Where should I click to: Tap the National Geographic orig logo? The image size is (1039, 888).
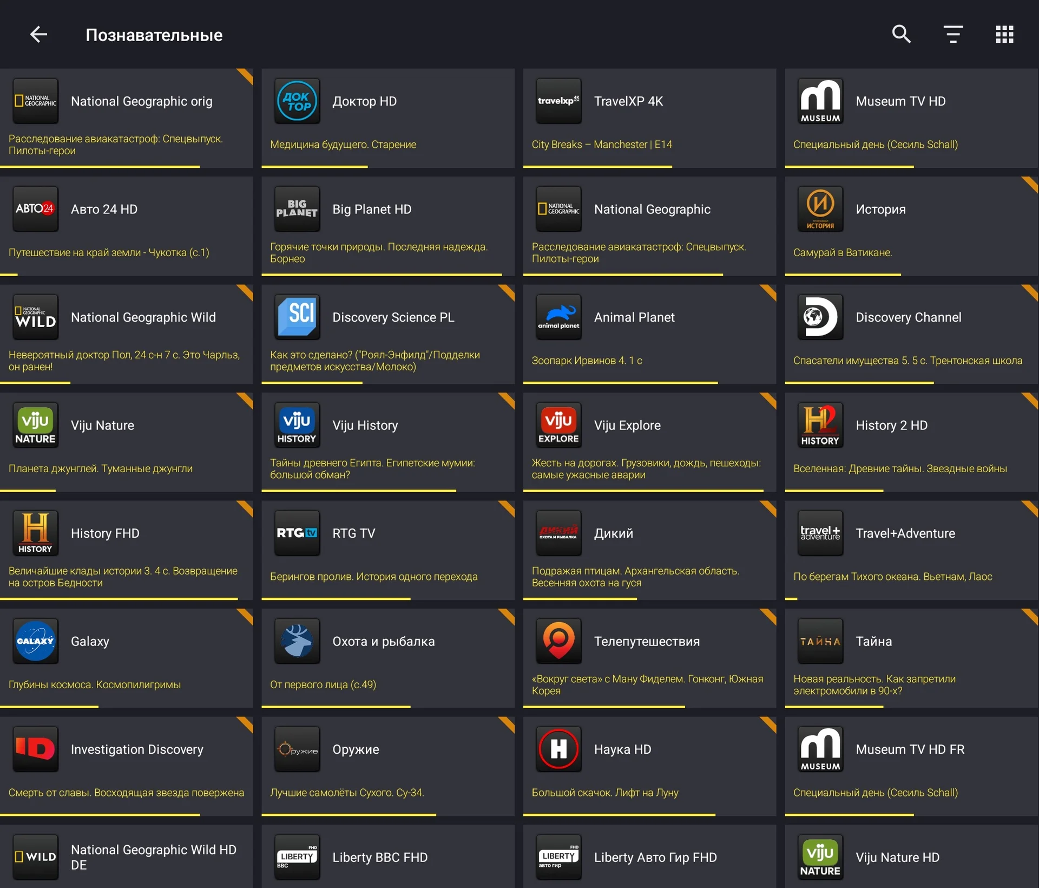pos(36,101)
